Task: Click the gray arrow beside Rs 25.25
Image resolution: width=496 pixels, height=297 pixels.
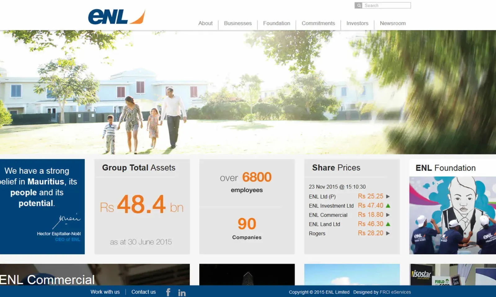Action: pyautogui.click(x=388, y=196)
